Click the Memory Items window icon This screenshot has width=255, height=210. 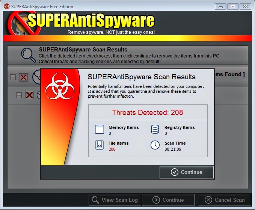(x=100, y=129)
